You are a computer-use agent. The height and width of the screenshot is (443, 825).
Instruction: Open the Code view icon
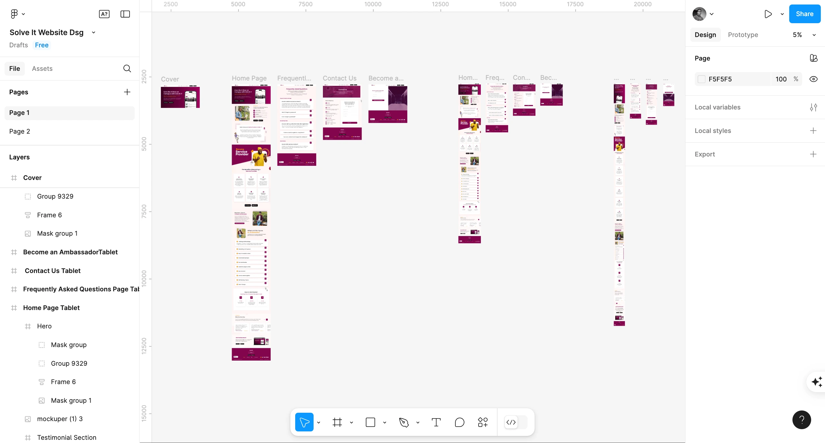(511, 422)
